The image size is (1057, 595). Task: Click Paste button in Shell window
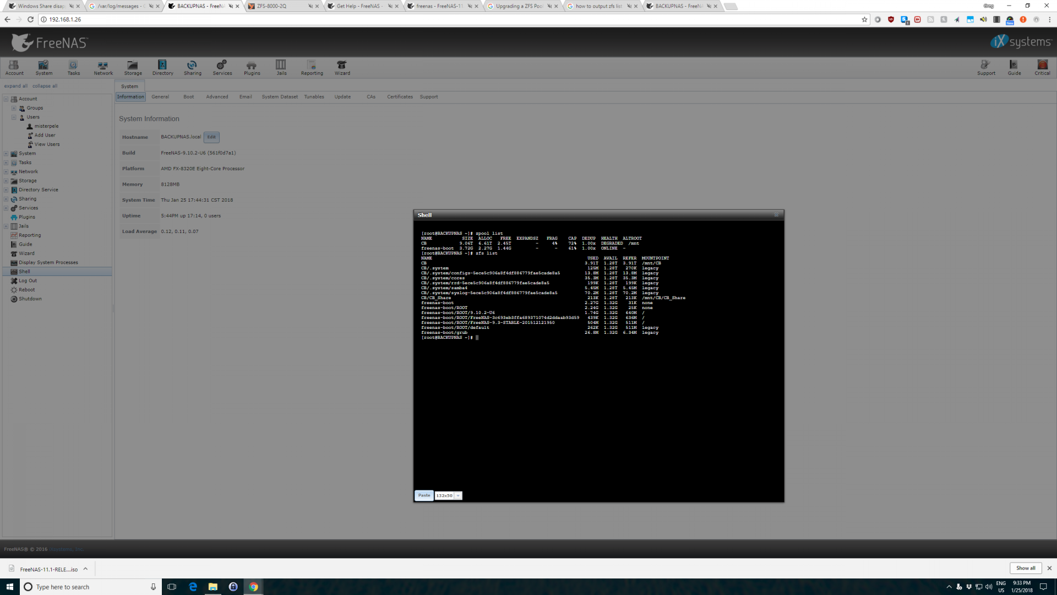(424, 495)
